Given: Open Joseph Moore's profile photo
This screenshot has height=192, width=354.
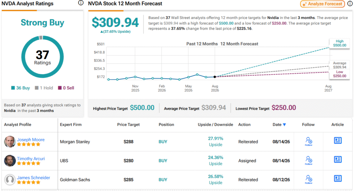Looking at the screenshot, I should pos(10,142).
